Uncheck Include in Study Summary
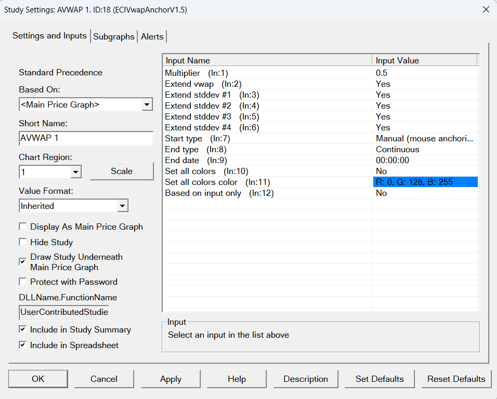The height and width of the screenshot is (399, 497). click(x=23, y=329)
